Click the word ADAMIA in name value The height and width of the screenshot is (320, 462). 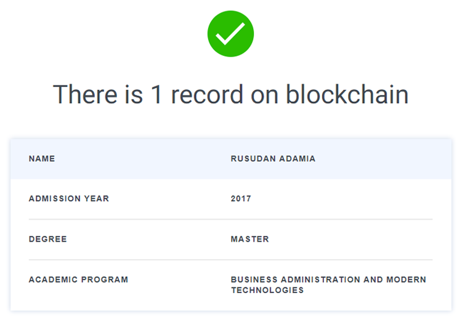coord(298,159)
